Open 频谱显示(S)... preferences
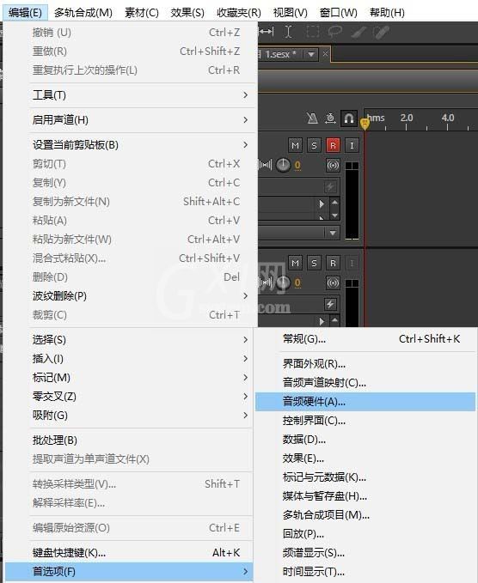 (365, 553)
